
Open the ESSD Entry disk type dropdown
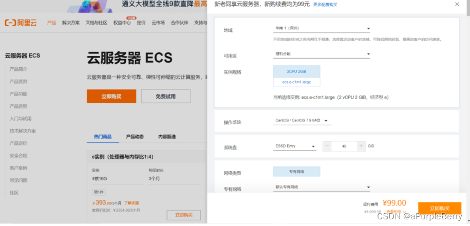pos(295,146)
